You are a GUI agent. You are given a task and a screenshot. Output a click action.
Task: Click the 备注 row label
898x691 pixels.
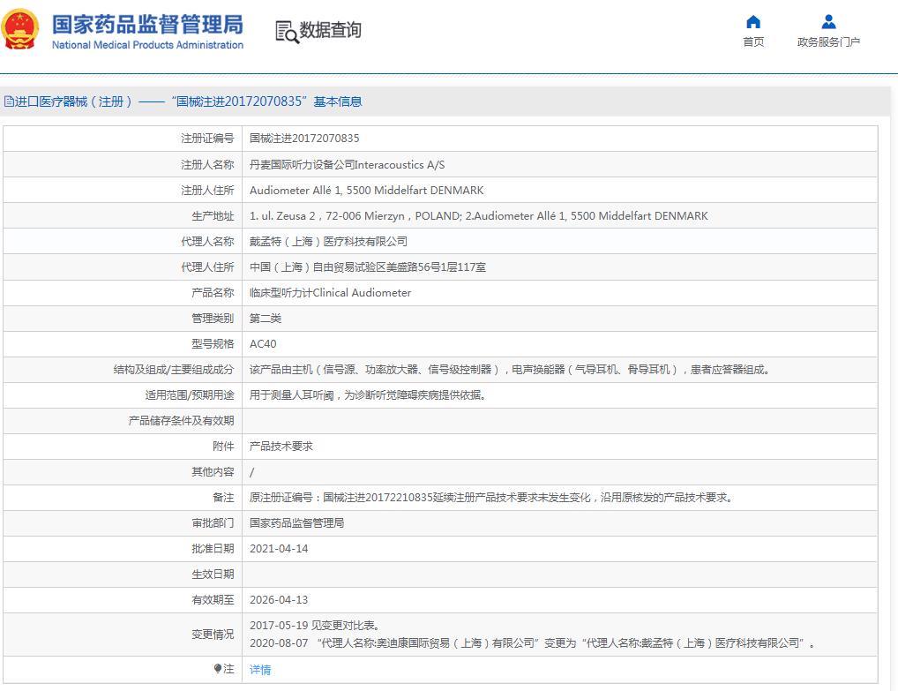pos(223,498)
